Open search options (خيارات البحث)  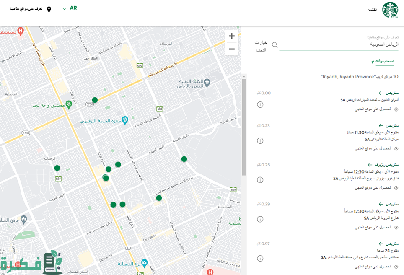[261, 46]
